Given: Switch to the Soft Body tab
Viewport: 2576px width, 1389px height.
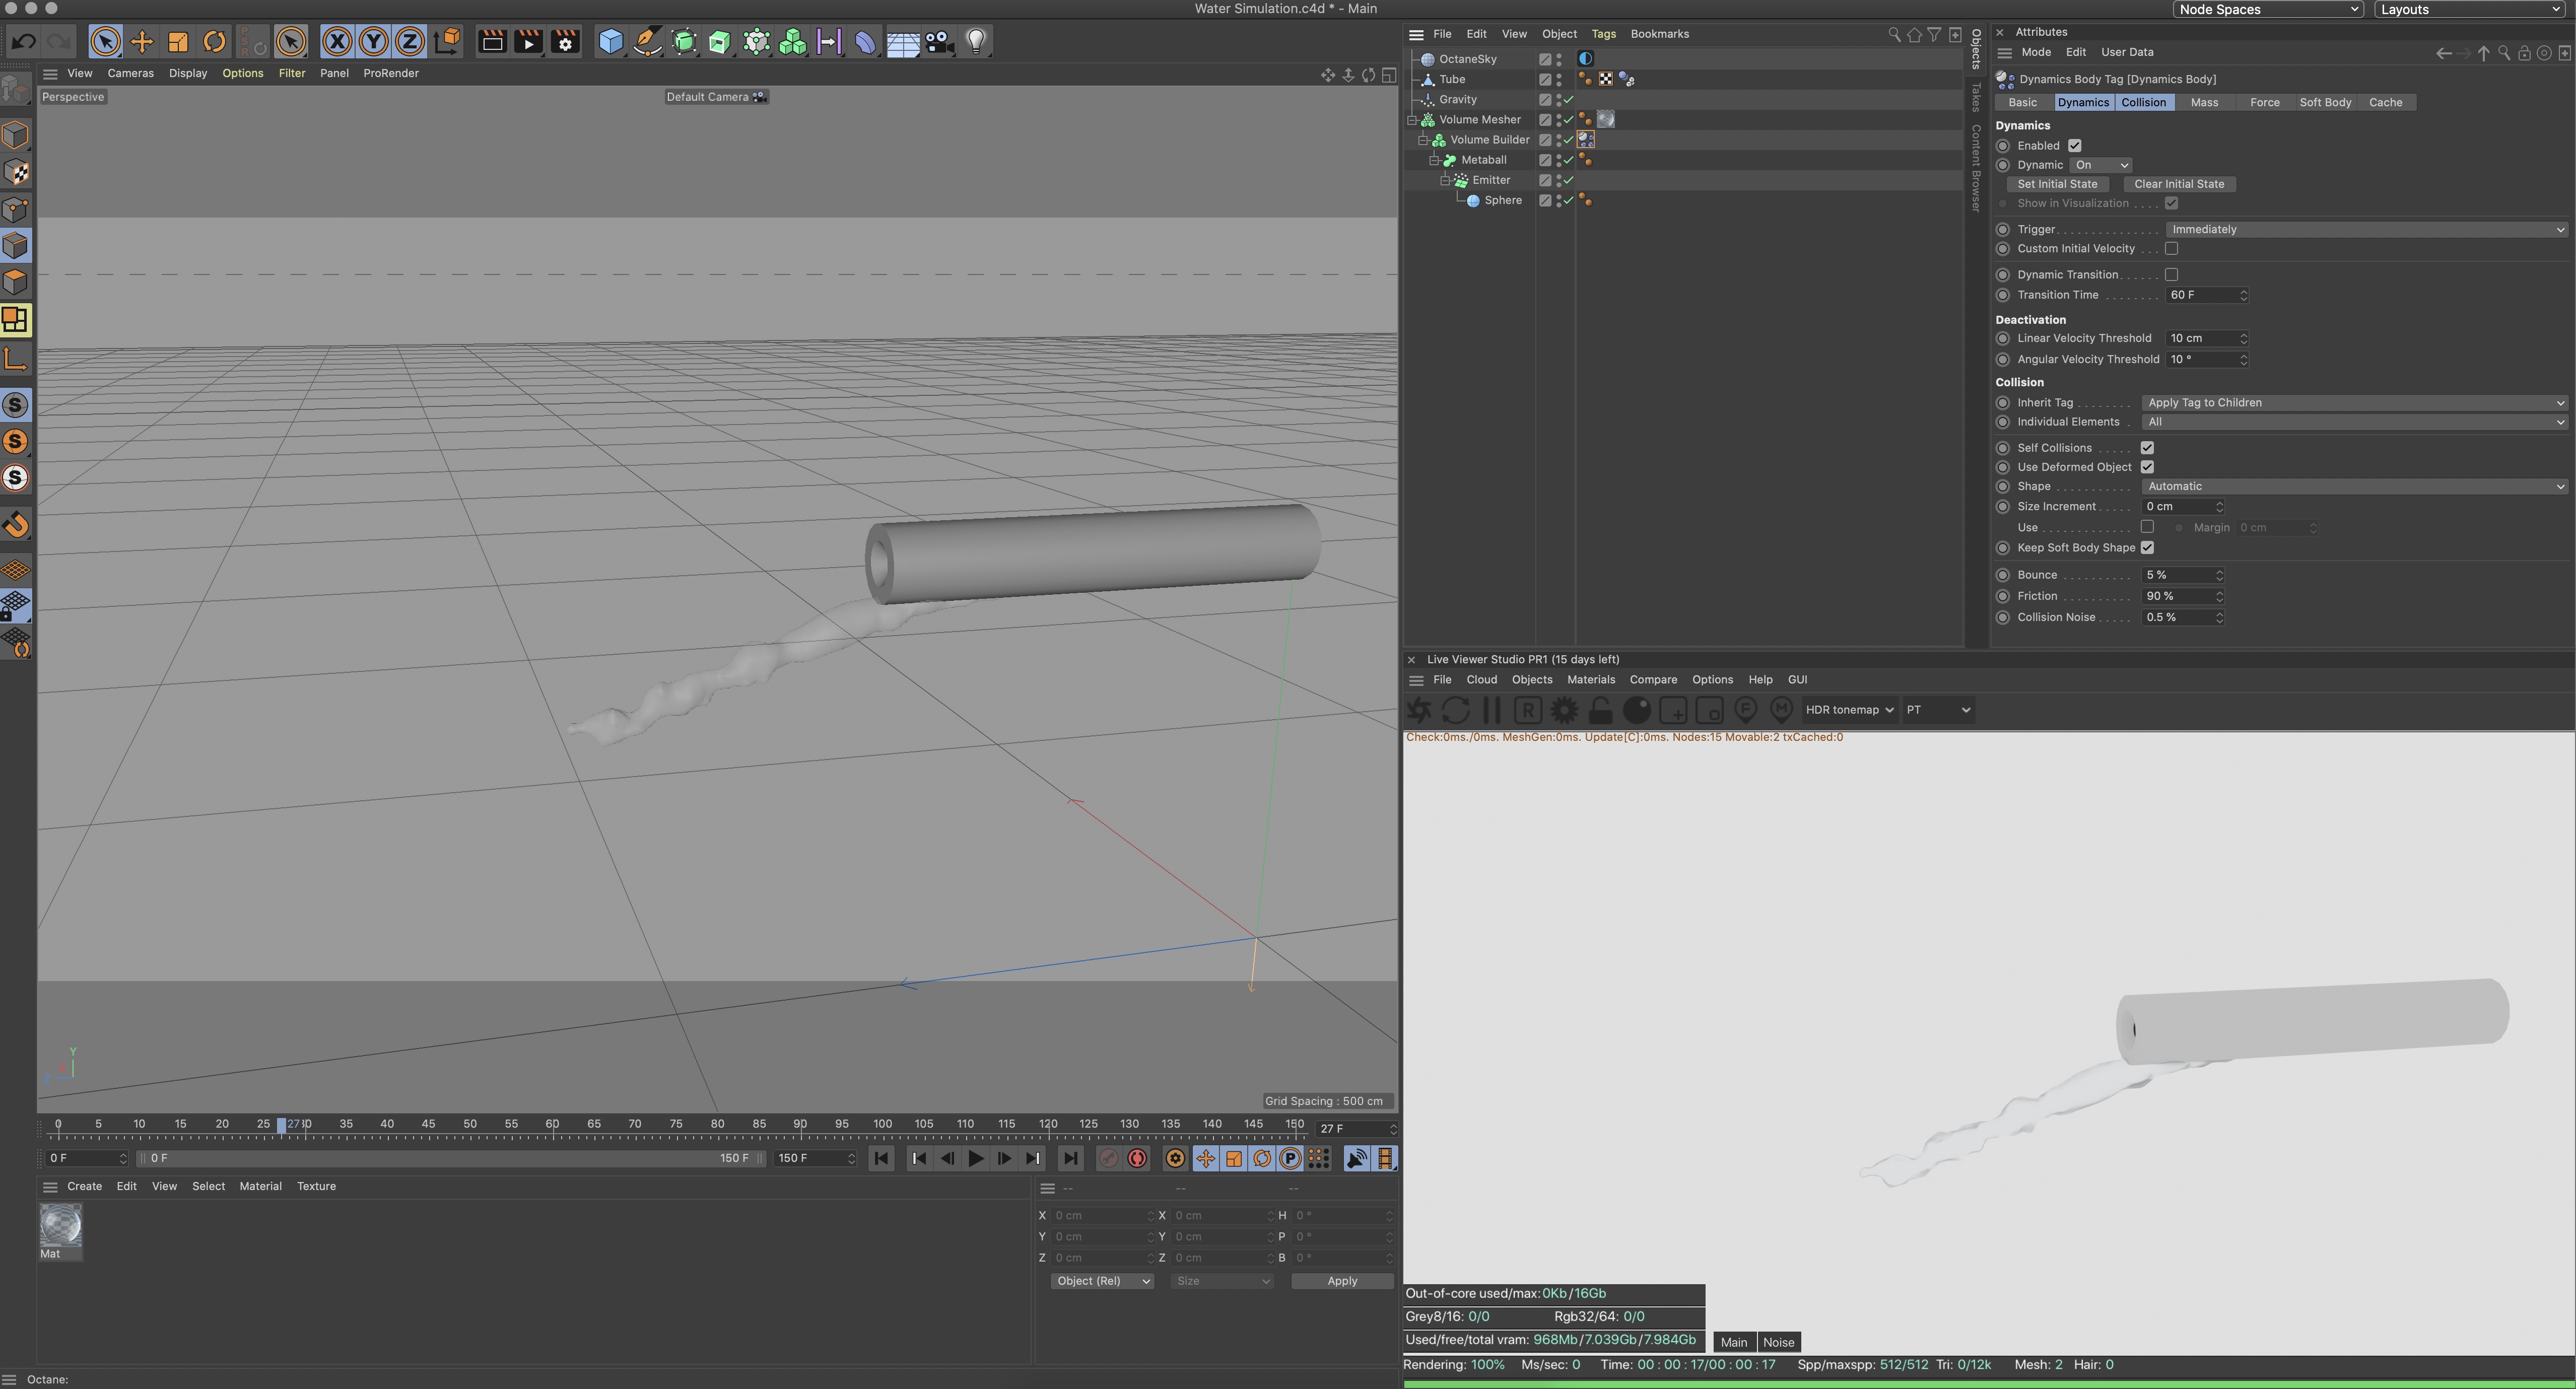Looking at the screenshot, I should click(2325, 102).
